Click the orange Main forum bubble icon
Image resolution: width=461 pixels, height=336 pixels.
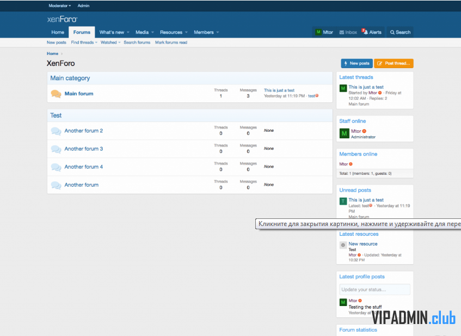pos(56,94)
